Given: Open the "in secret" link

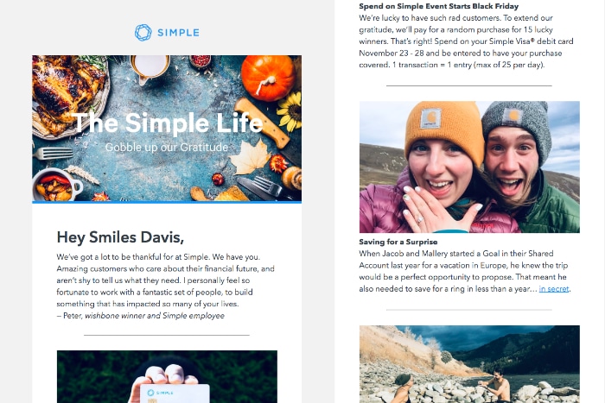Looking at the screenshot, I should point(555,289).
